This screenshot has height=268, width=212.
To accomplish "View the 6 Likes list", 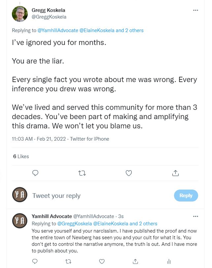I will [21, 156].
